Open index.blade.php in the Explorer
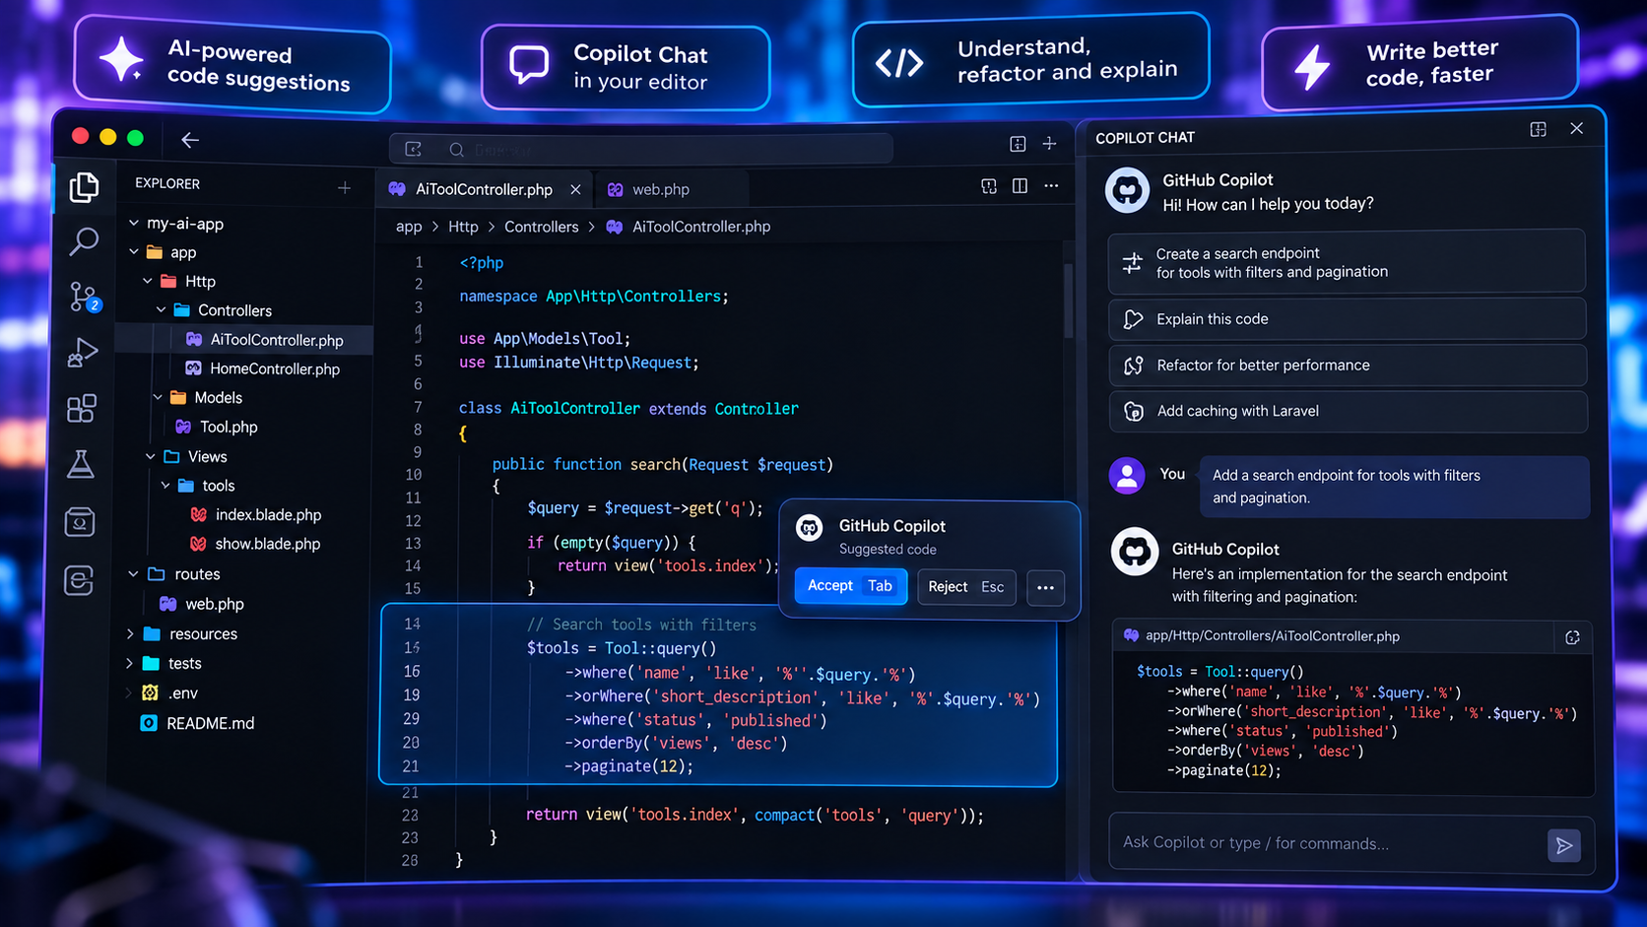This screenshot has height=927, width=1647. (256, 514)
